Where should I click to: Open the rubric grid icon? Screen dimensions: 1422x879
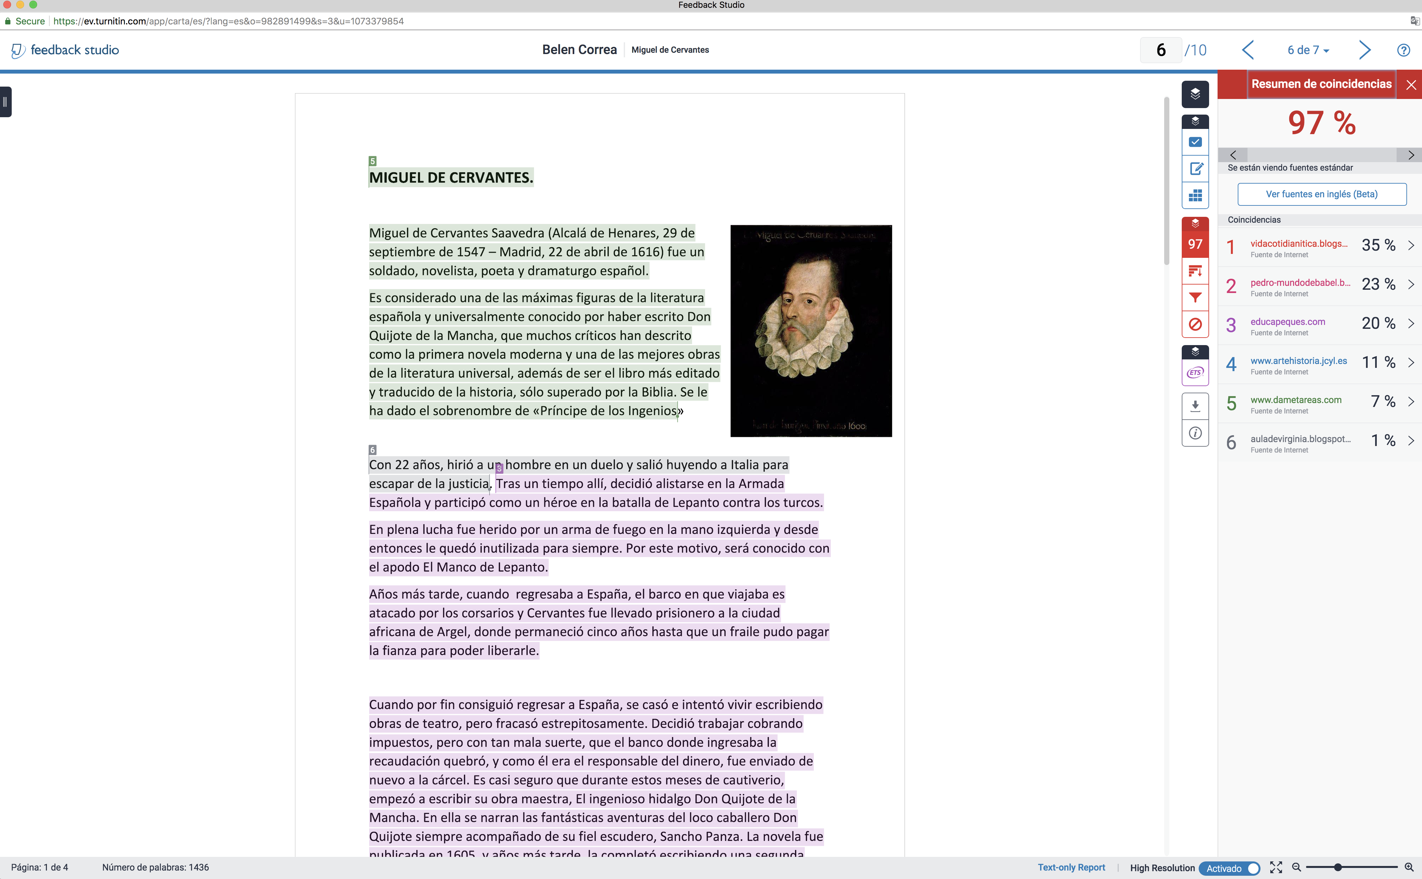pos(1195,195)
